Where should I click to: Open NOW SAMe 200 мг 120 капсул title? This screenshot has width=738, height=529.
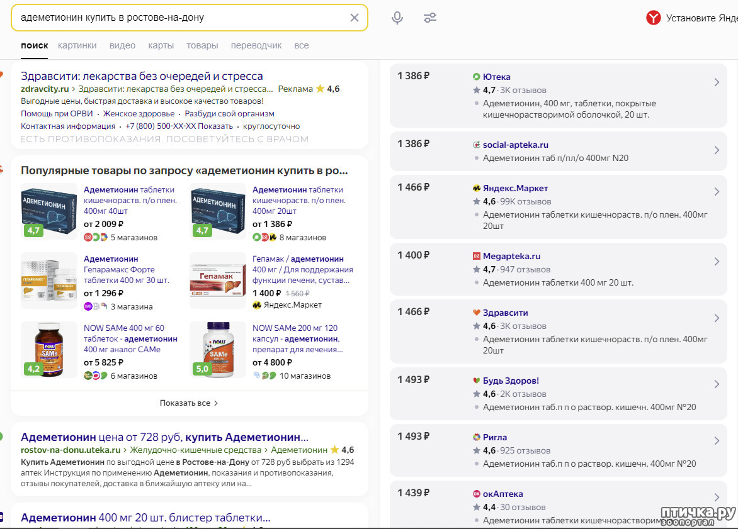297,338
